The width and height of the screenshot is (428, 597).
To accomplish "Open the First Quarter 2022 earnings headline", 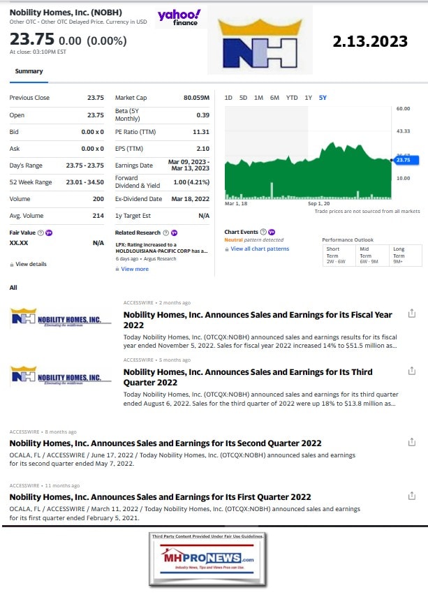I will (x=160, y=497).
